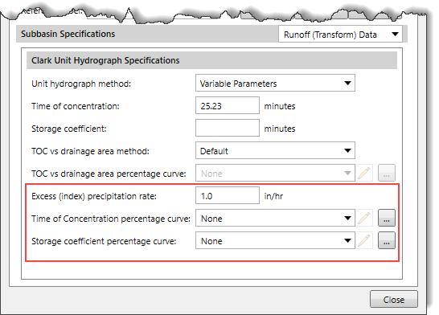Click the empty Storage coefficient input field
439x315 pixels.
coord(228,128)
